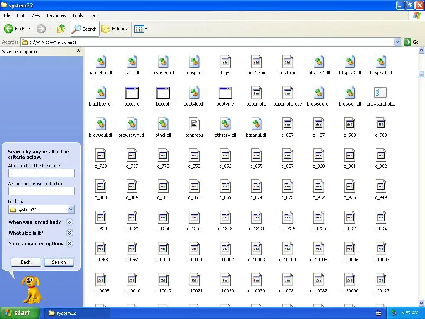Image resolution: width=425 pixels, height=319 pixels.
Task: Open the Look in system32 dropdown
Action: (71, 209)
